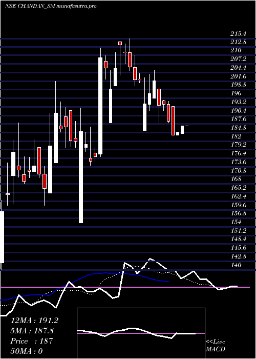256x359 pixels.
Task: Click the '5MA : 187.8' readout
Action: 32,331
